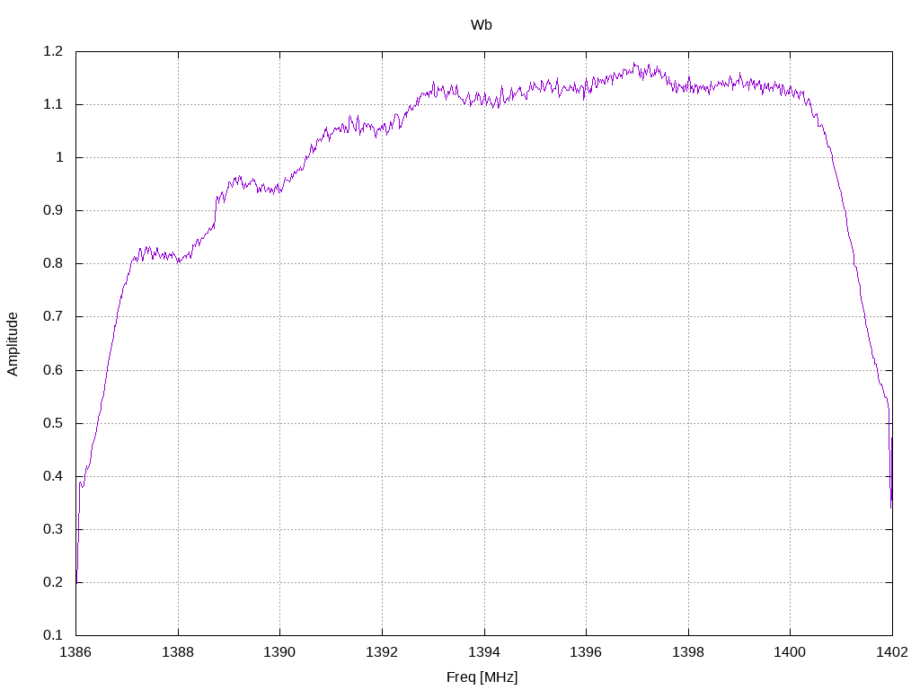This screenshot has height=690, width=920.
Task: Click the 'Amplitude' y-axis label
Action: [13, 344]
